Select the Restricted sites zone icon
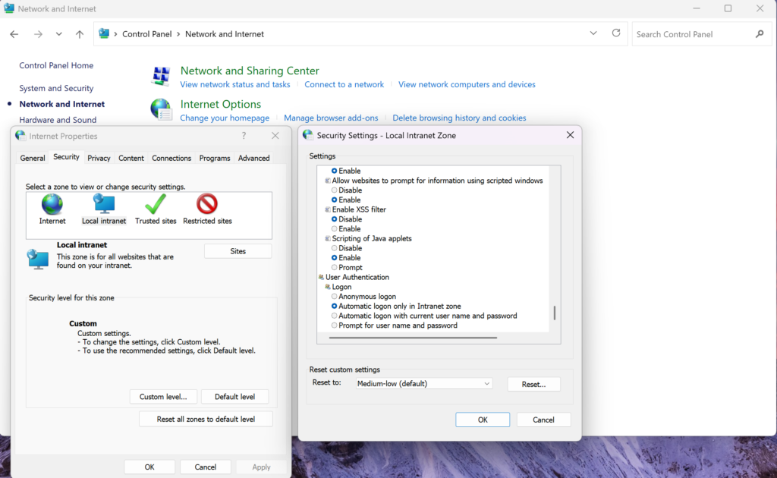Viewport: 777px width, 478px height. (x=207, y=203)
